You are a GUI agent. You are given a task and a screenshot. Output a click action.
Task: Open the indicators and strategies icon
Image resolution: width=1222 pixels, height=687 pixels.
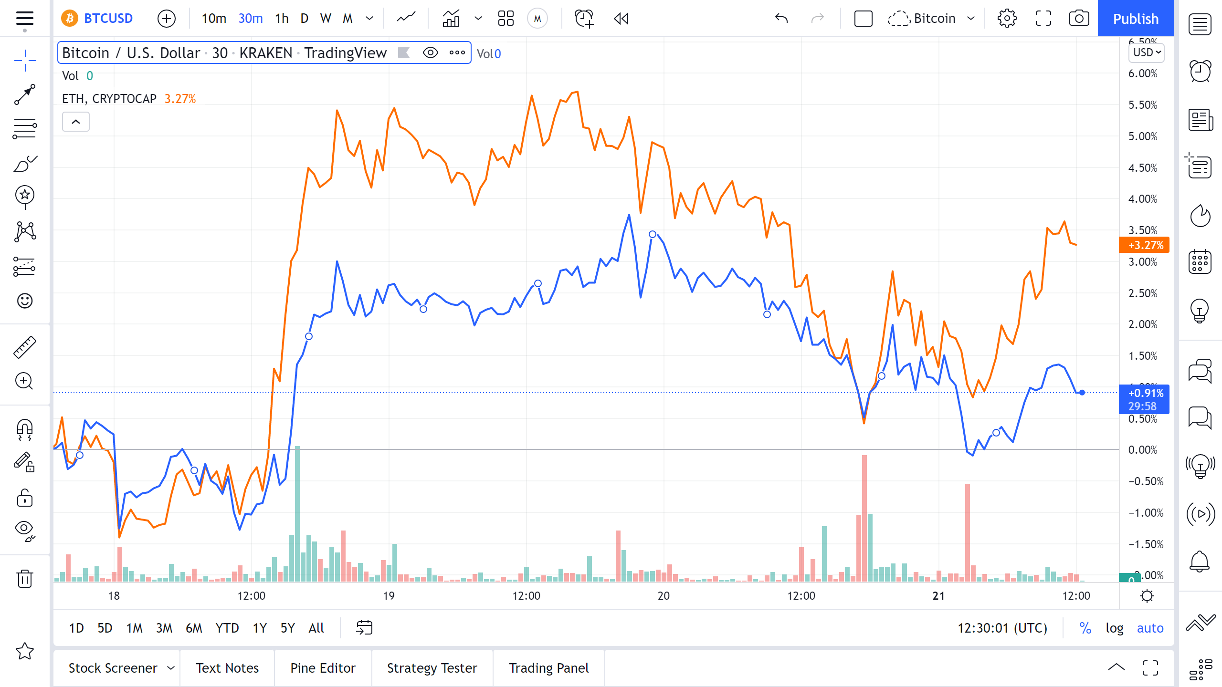pyautogui.click(x=451, y=19)
